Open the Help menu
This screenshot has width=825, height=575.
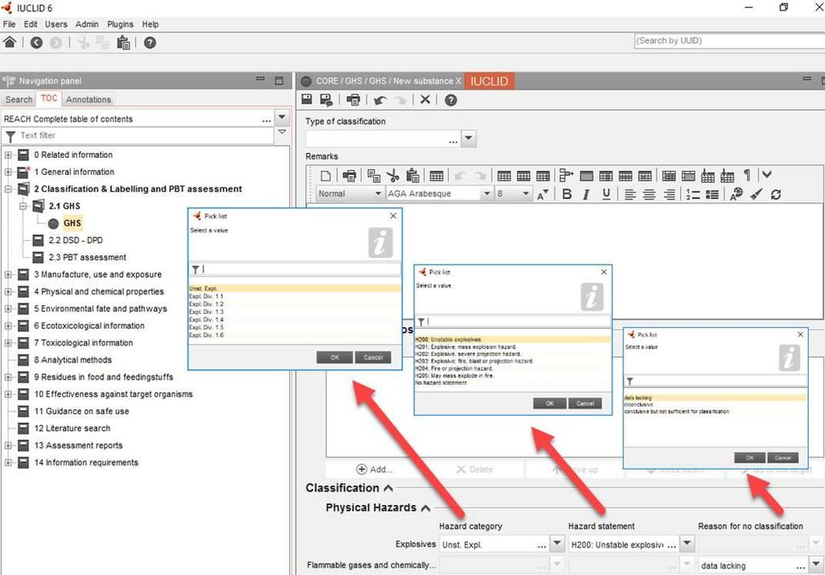(x=150, y=24)
